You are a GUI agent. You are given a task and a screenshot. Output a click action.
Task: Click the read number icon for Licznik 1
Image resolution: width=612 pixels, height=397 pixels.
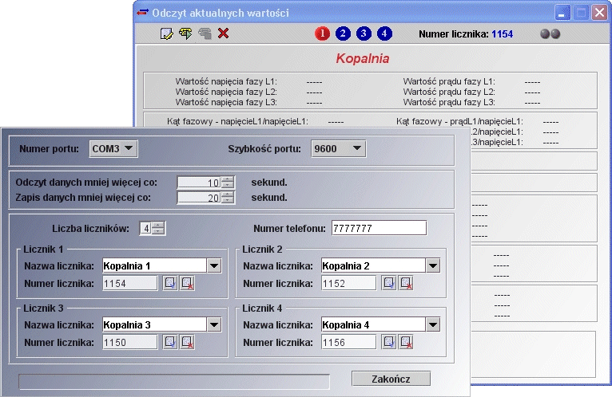tap(170, 283)
